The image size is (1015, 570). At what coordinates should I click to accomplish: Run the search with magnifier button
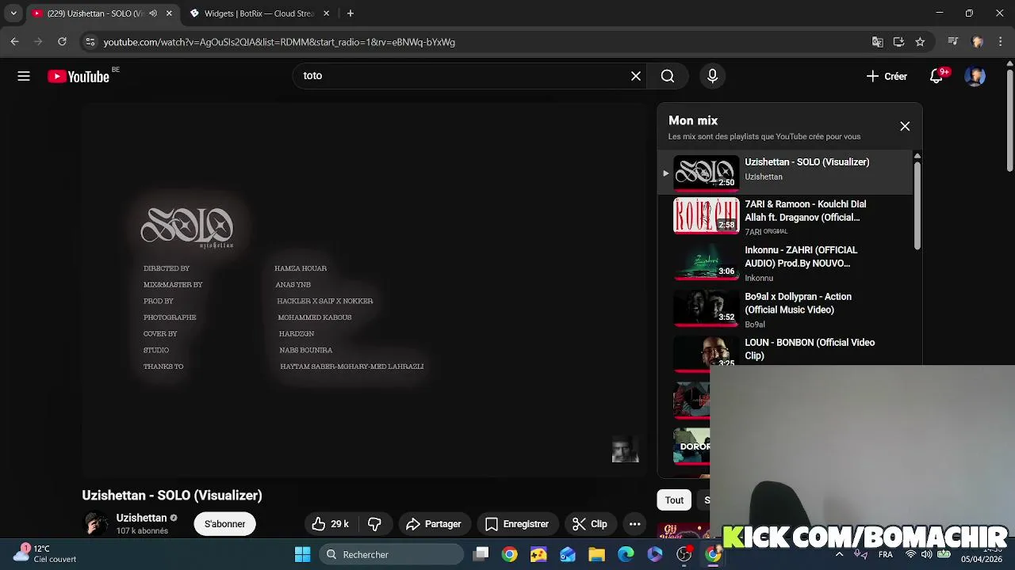(668, 76)
